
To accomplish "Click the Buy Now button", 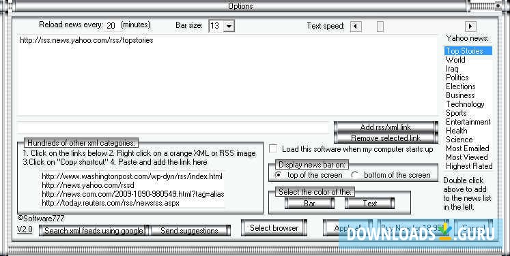I will 413,228.
